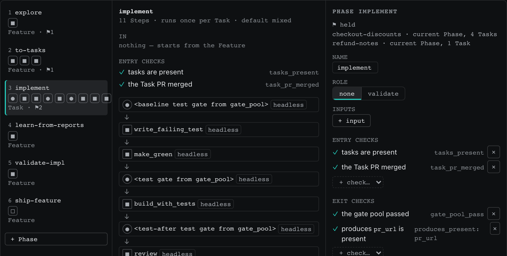
Task: Click gate icon of test gate from gate_pool
Action: pos(127,179)
